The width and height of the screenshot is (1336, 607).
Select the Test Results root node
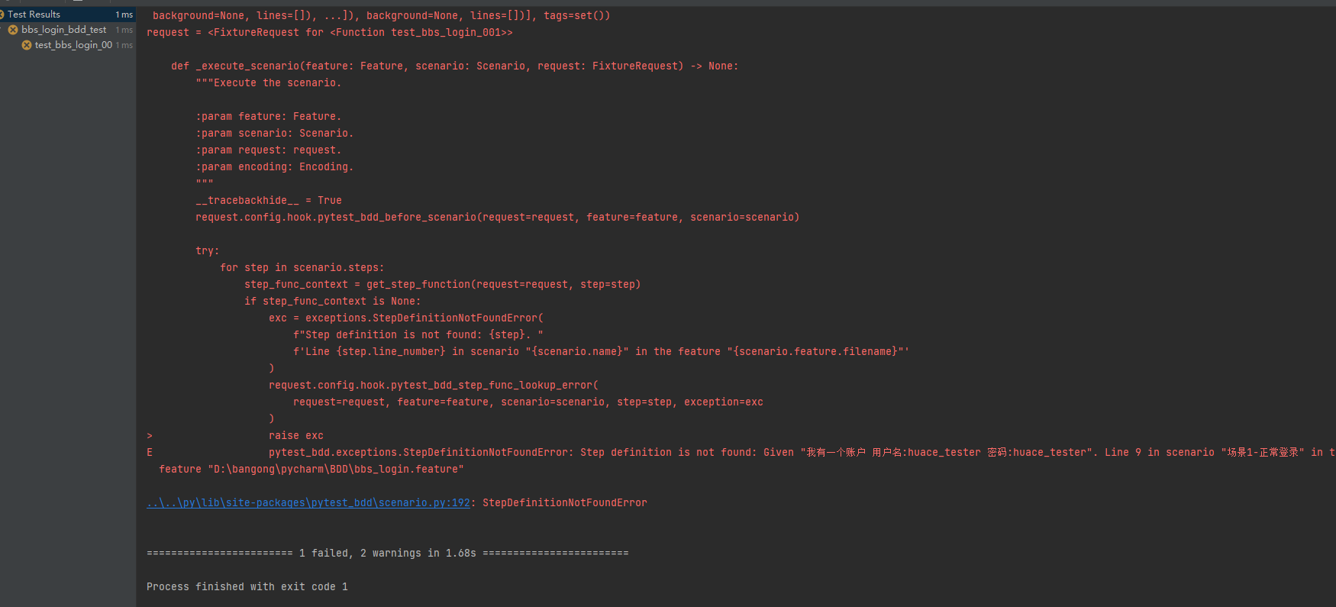(67, 15)
